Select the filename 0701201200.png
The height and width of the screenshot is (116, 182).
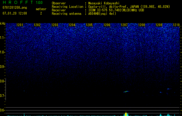tap(15, 8)
